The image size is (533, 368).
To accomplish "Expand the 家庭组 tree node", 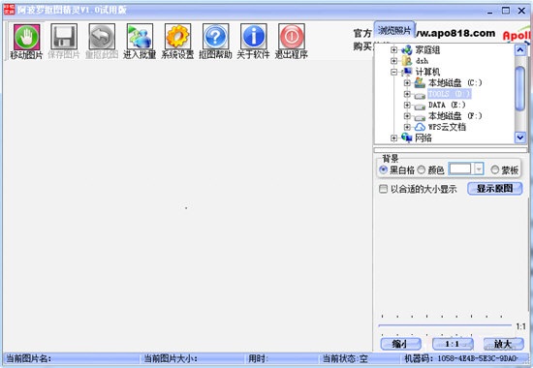I will pos(393,50).
